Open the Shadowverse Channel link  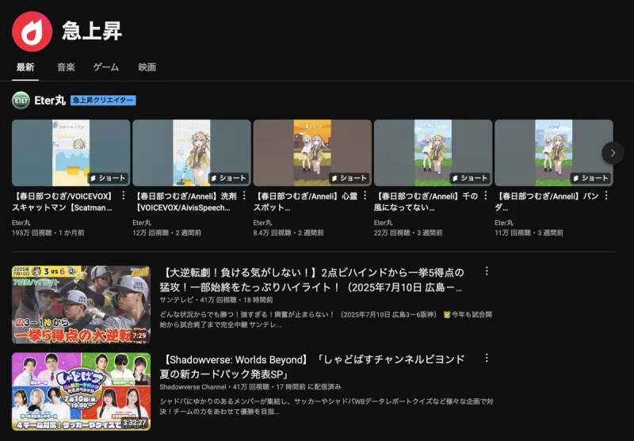click(x=193, y=387)
